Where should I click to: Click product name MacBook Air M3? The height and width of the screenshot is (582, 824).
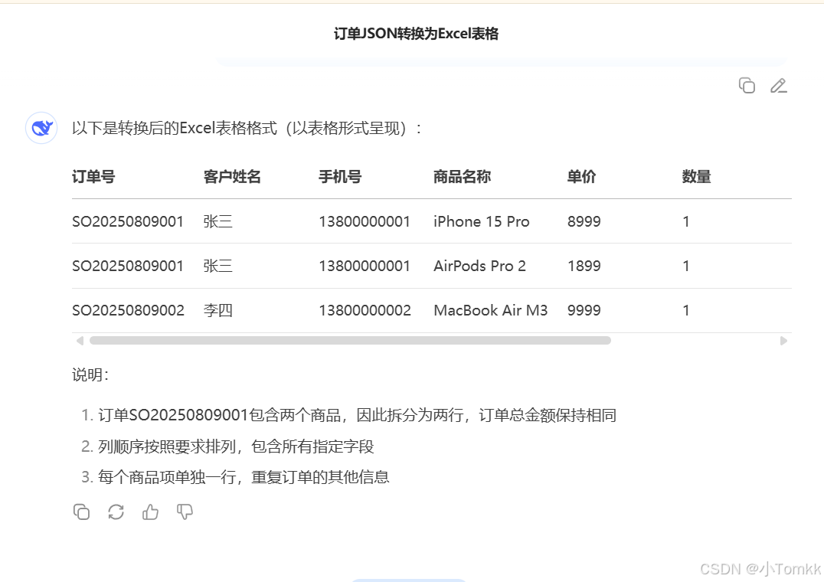pyautogui.click(x=491, y=310)
